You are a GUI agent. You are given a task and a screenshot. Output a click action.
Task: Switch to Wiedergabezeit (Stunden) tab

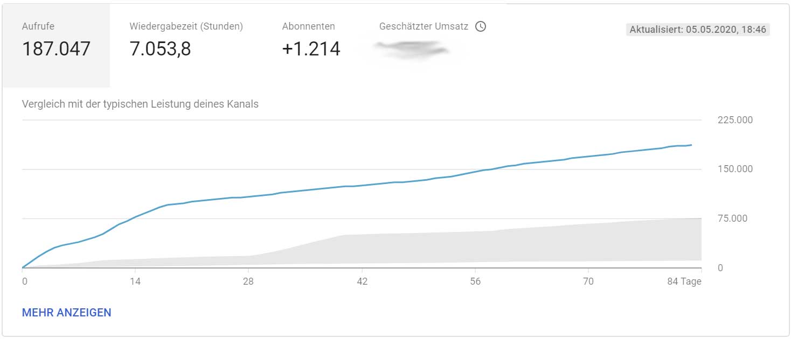[x=186, y=45]
